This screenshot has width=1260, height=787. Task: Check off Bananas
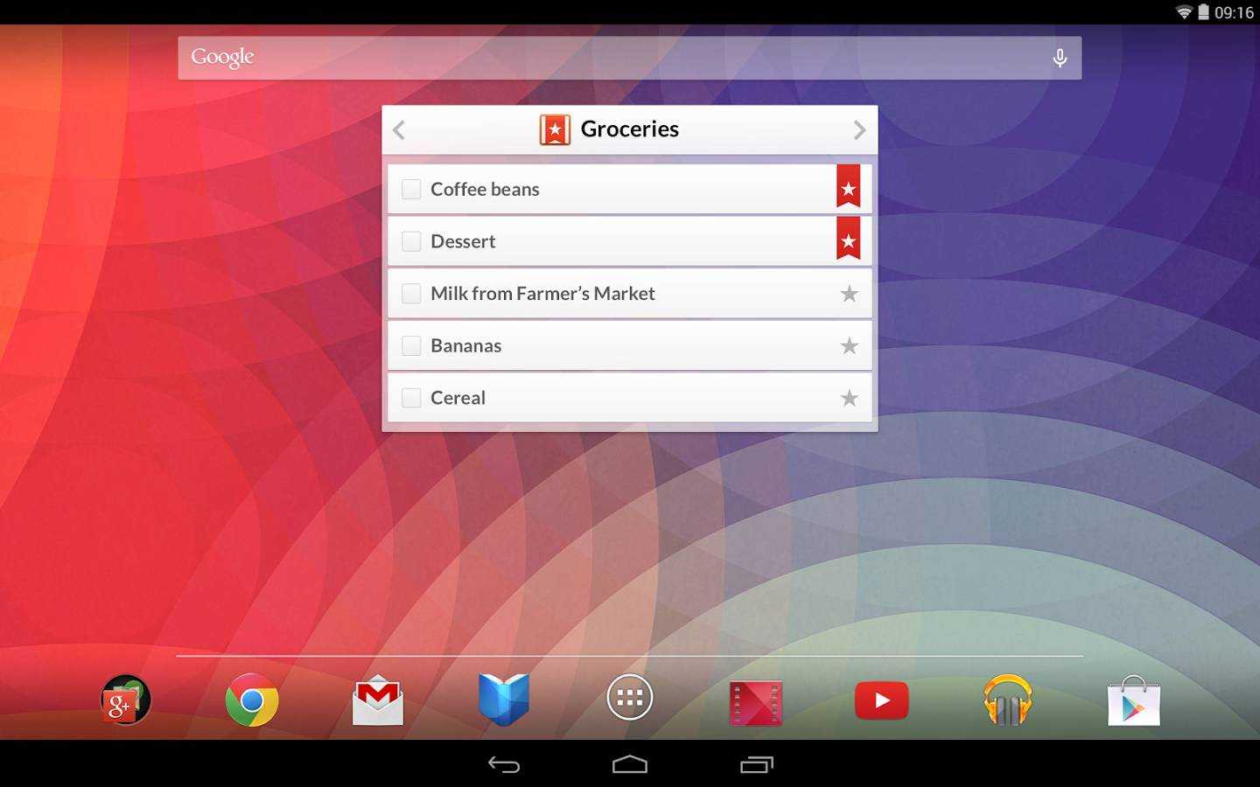pyautogui.click(x=411, y=345)
